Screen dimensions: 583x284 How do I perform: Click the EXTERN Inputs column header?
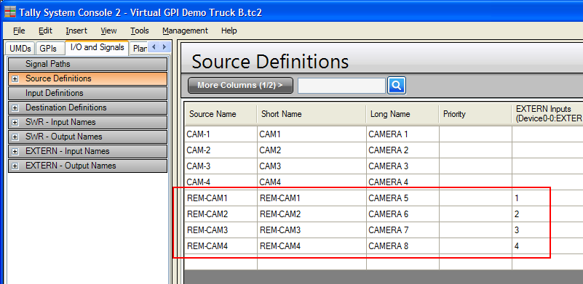tap(547, 114)
